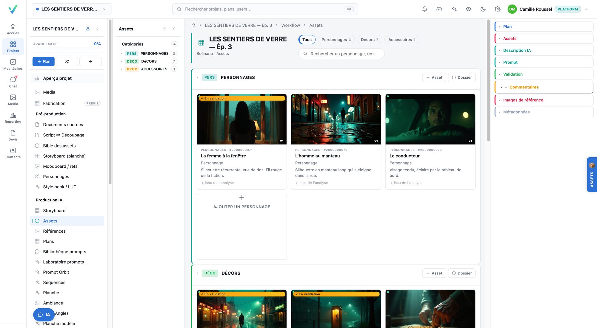Expand Images de référence panel
Image resolution: width=597 pixels, height=328 pixels.
click(x=544, y=100)
